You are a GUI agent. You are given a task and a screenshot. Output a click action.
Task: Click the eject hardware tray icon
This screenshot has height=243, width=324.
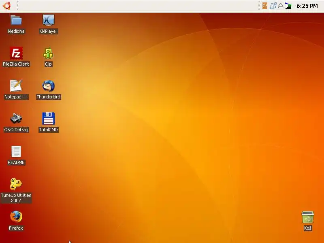pyautogui.click(x=280, y=6)
